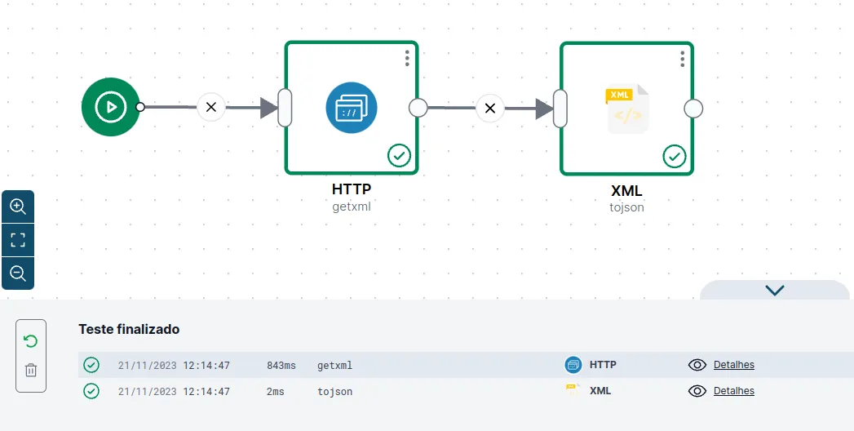Screen dimensions: 854x431
Task: Open Detalhes link for tojson step
Action: point(733,391)
